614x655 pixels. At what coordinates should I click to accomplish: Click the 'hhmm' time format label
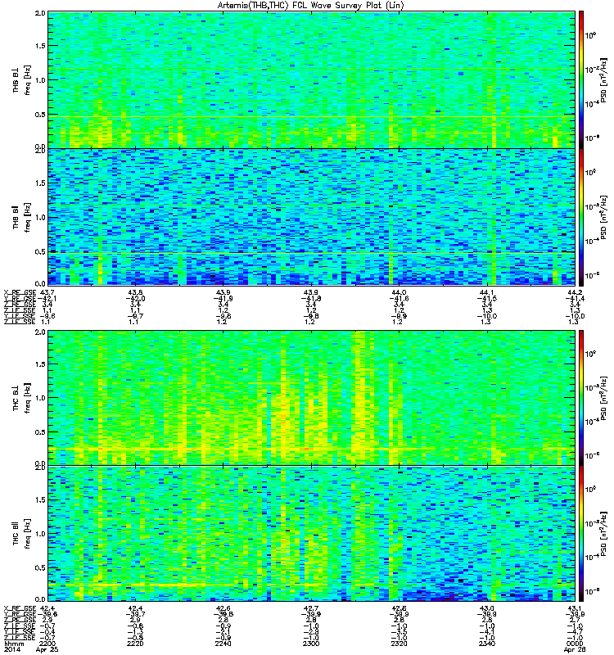(13, 644)
